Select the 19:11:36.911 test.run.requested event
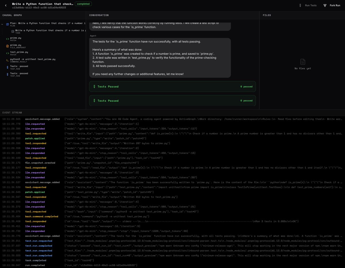This screenshot has width=345, height=268. pos(172,241)
